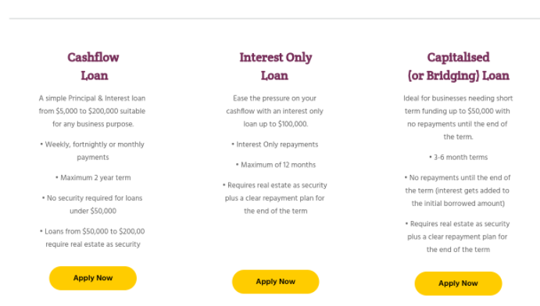Screen dimensions: 540x306
Task: Click the horizontal divider line above the loans
Action: click(x=274, y=18)
